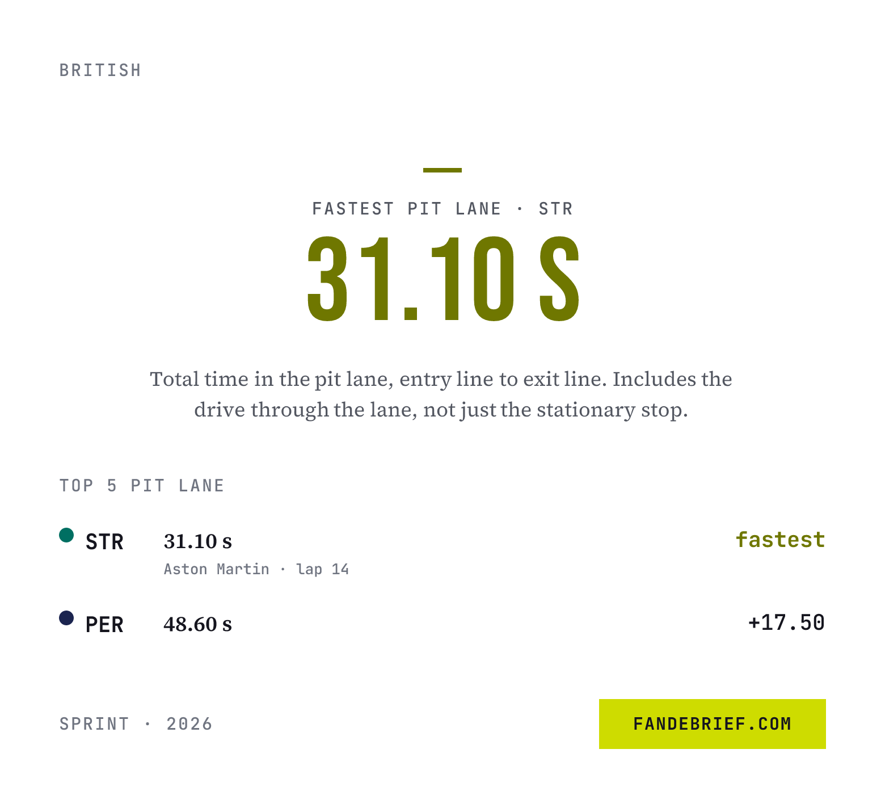Click the FASTEST PIT LANE · STR caption

442,209
